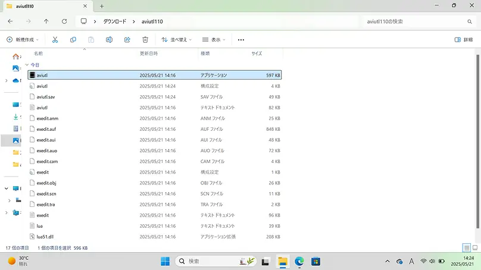This screenshot has width=481, height=270.
Task: Click aviutl110 in the breadcrumb path
Action: pyautogui.click(x=152, y=21)
